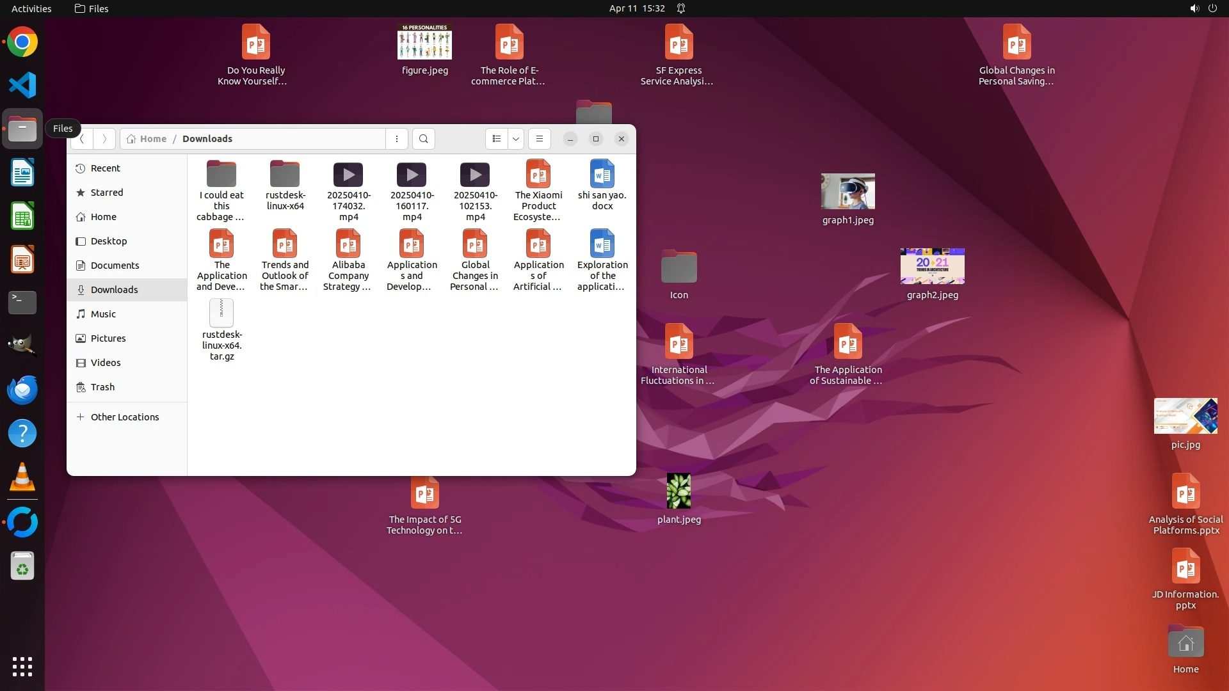
Task: Open view options dropdown arrow
Action: [x=515, y=139]
